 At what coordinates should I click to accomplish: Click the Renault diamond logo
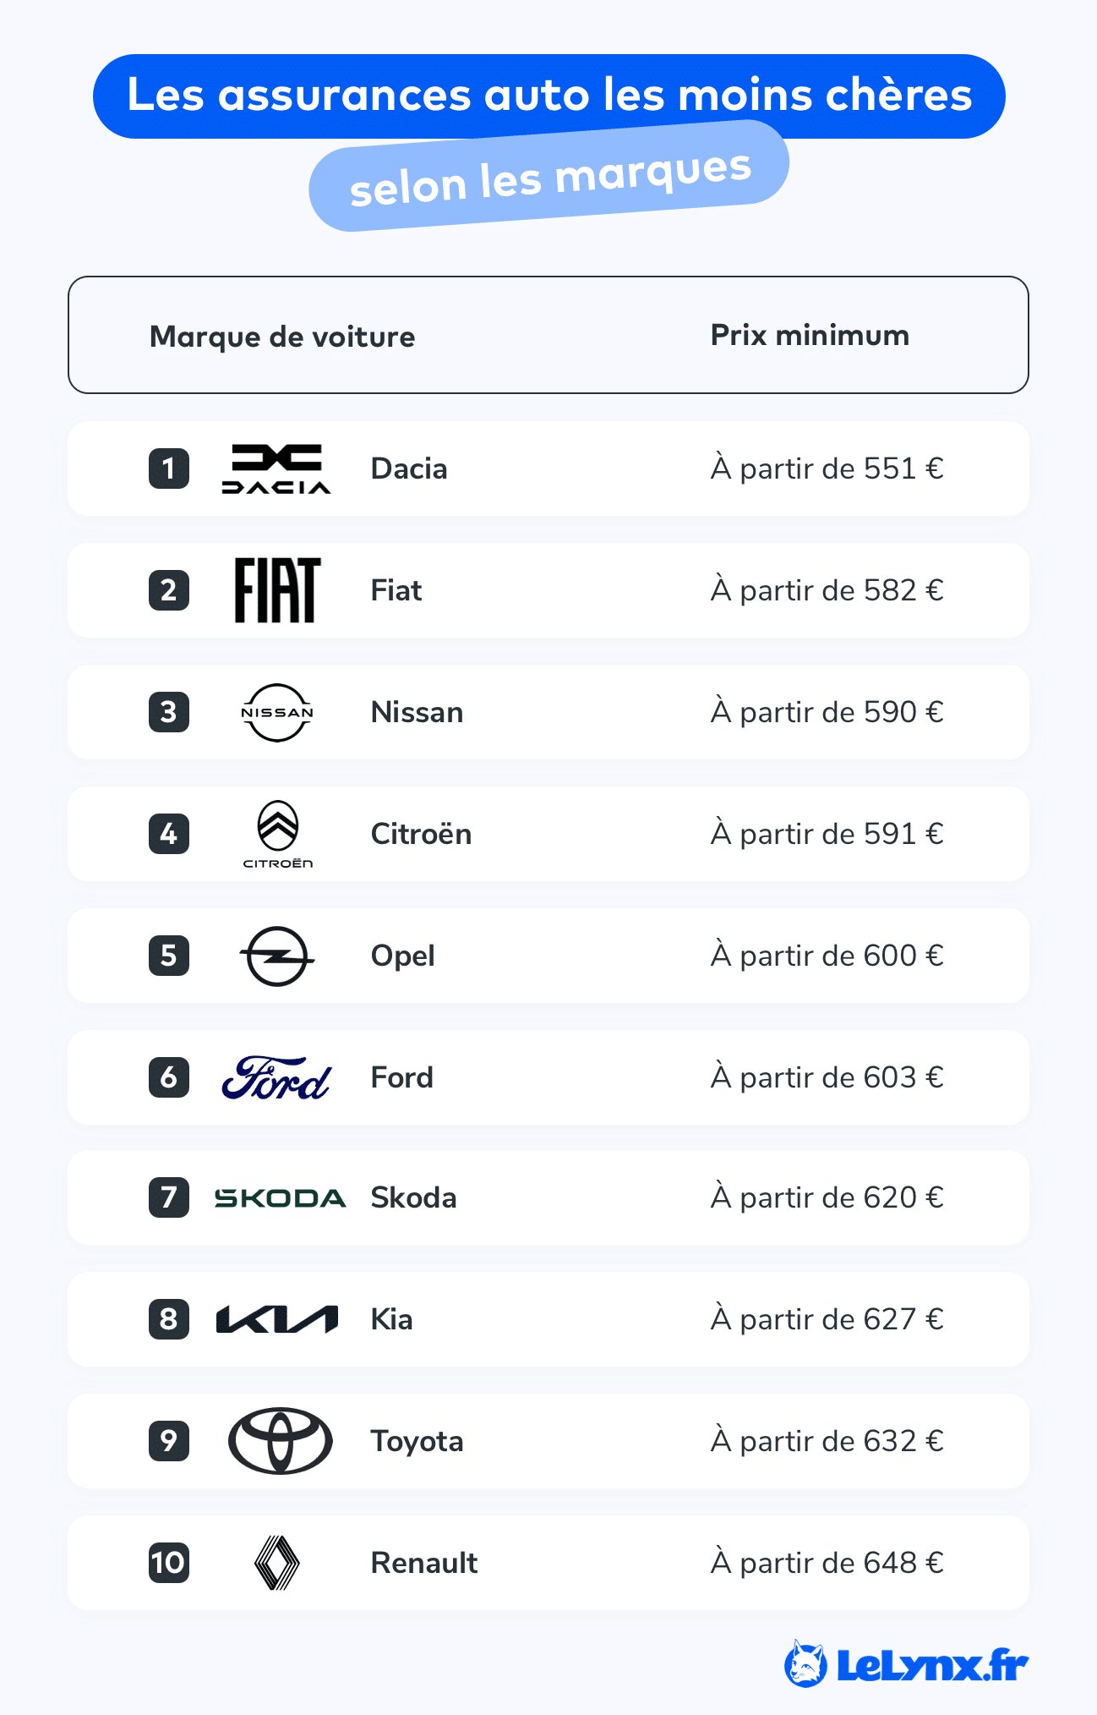(277, 1563)
